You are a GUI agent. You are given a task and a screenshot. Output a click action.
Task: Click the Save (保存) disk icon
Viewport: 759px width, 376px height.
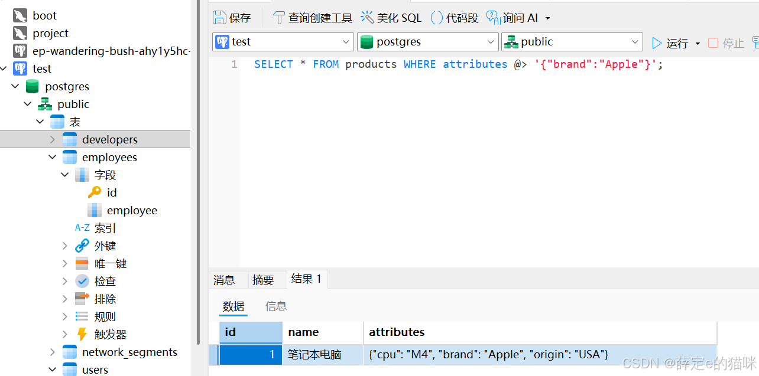(x=219, y=18)
